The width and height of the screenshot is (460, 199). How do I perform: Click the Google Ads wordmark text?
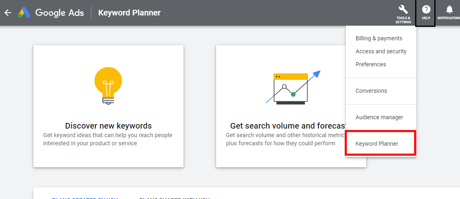[x=60, y=13]
